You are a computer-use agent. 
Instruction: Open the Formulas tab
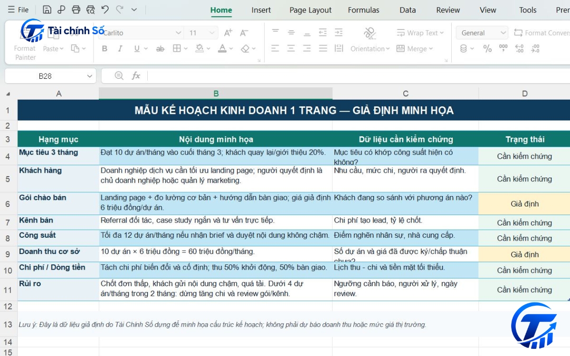363,10
